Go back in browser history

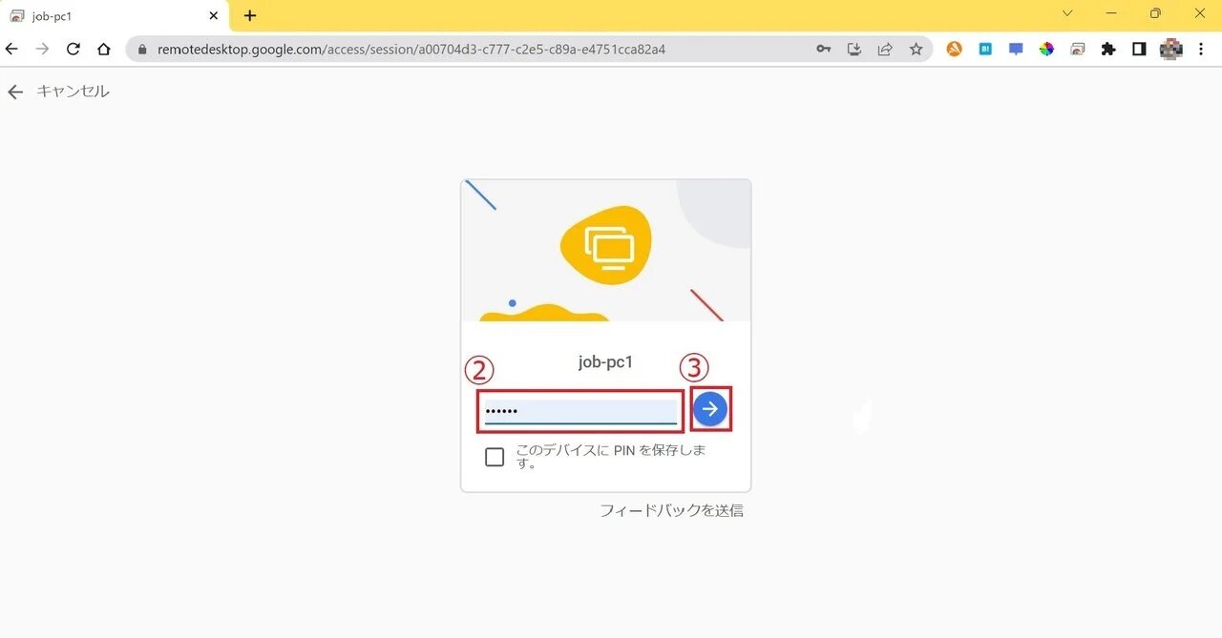[12, 49]
